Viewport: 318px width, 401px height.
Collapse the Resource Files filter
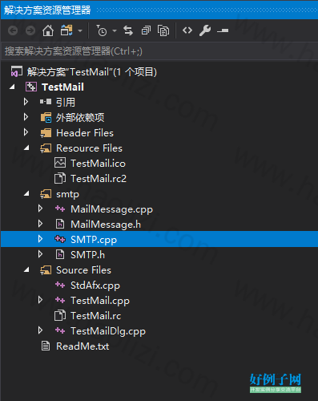point(26,148)
